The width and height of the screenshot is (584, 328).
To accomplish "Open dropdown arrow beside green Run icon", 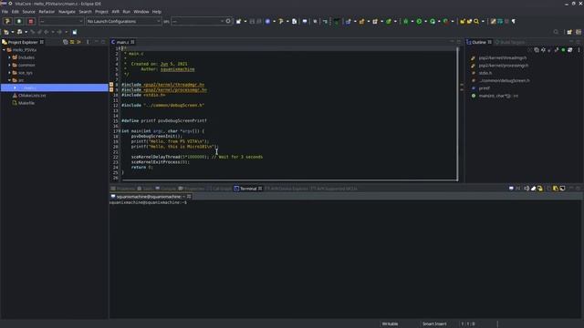I will (x=426, y=21).
